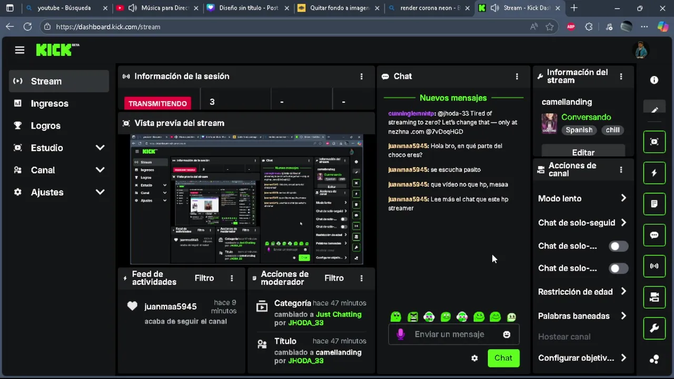
Task: Open Acciones de moderador three-dot menu
Action: point(361,278)
